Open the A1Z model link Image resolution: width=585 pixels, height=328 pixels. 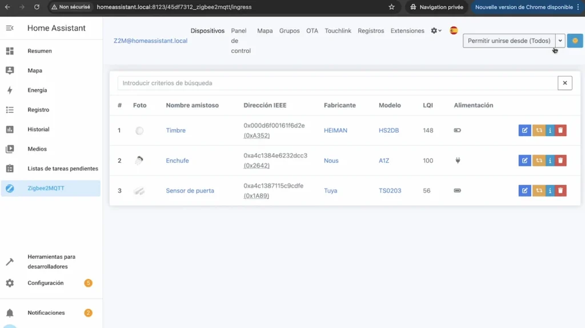384,161
